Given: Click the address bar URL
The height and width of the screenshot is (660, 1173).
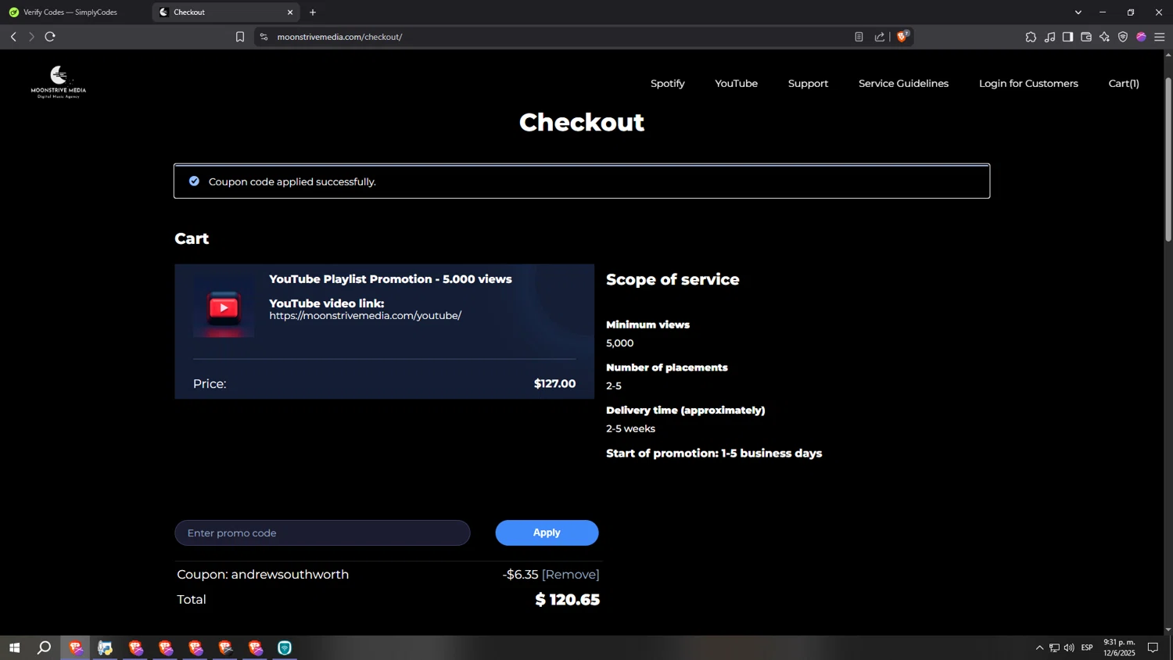Looking at the screenshot, I should [339, 37].
